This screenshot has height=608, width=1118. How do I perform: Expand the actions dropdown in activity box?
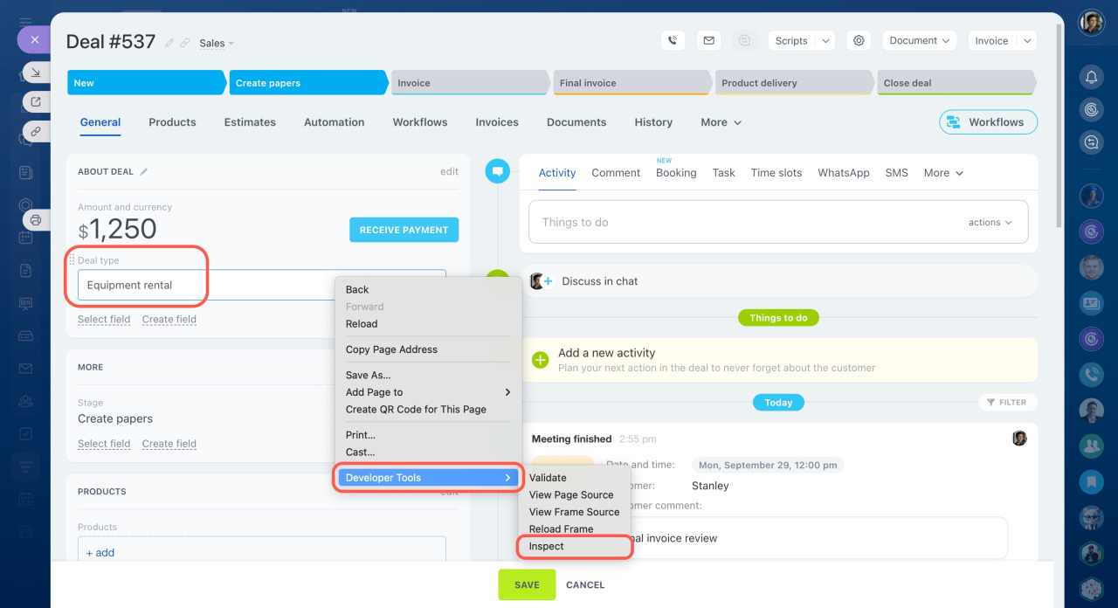(x=990, y=223)
